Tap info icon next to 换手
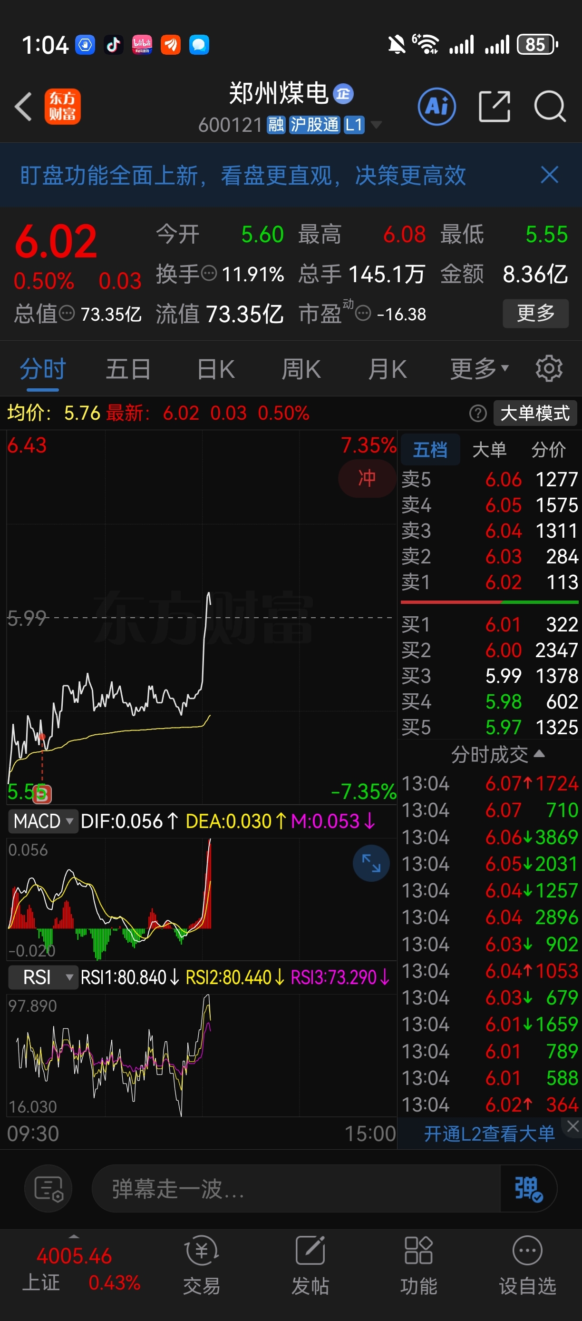This screenshot has height=1321, width=582. [x=209, y=273]
